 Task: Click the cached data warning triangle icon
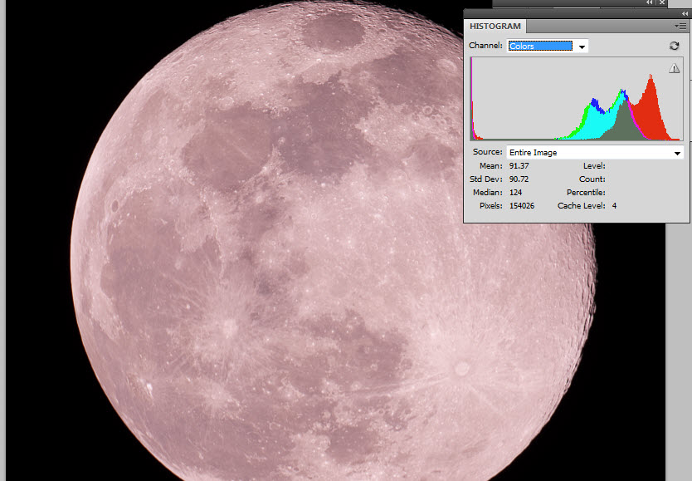tap(674, 67)
